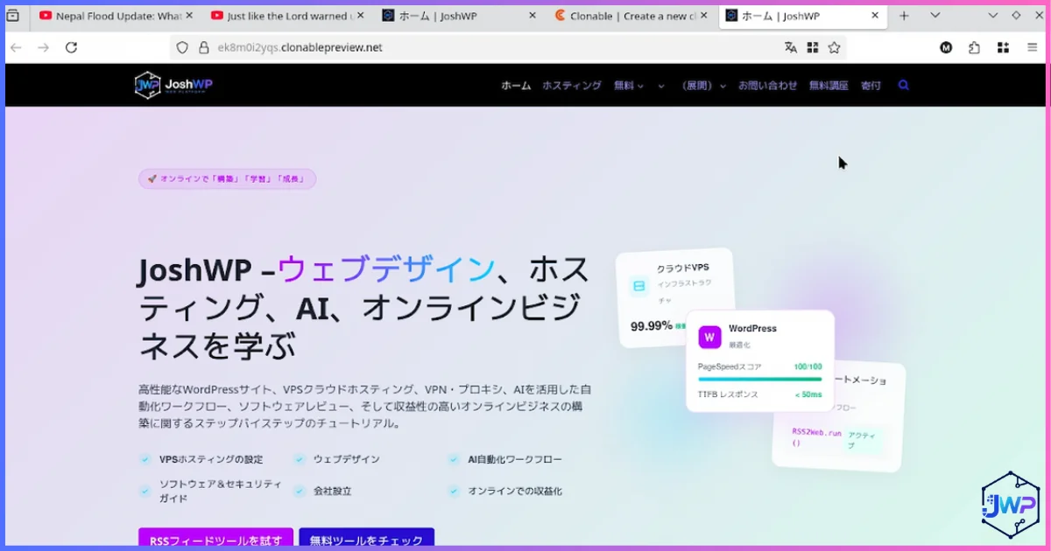Open the hamburger application menu
This screenshot has width=1051, height=551.
click(x=1032, y=47)
